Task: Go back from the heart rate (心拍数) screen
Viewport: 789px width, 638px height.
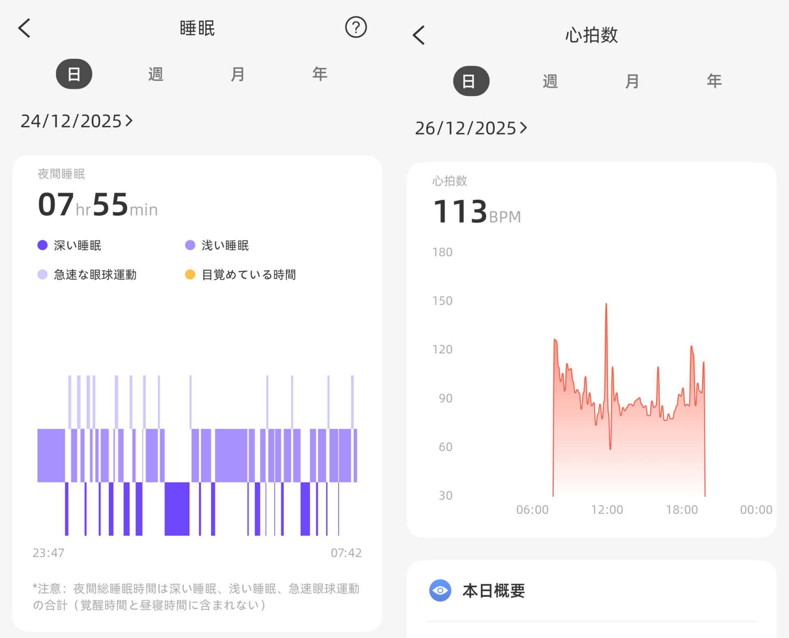Action: (419, 35)
